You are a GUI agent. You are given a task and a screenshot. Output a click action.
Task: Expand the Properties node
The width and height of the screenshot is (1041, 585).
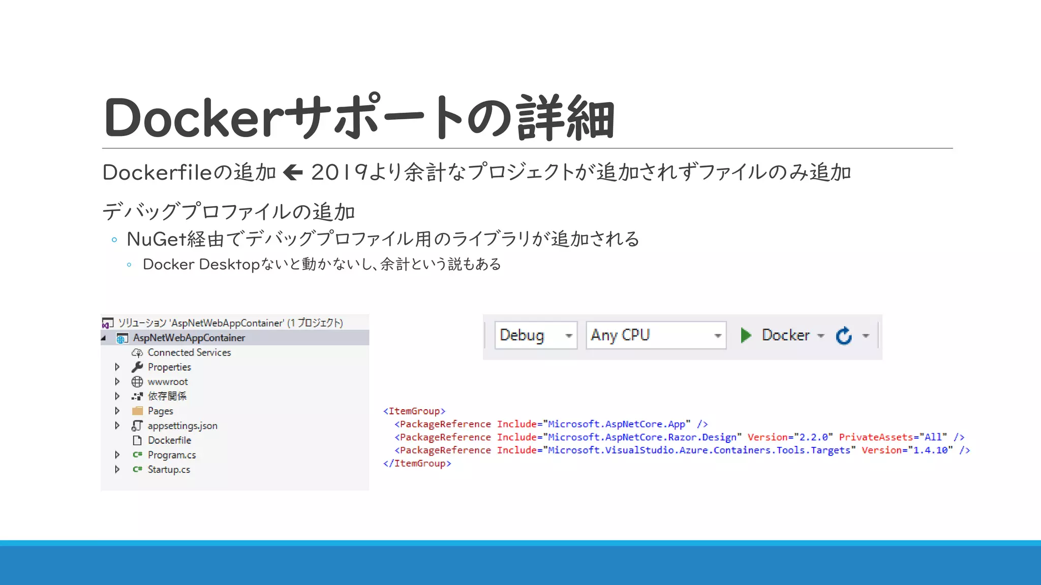pyautogui.click(x=117, y=367)
